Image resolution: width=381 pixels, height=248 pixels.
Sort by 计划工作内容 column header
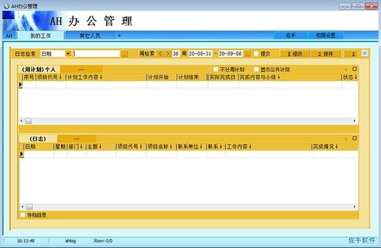click(x=106, y=77)
